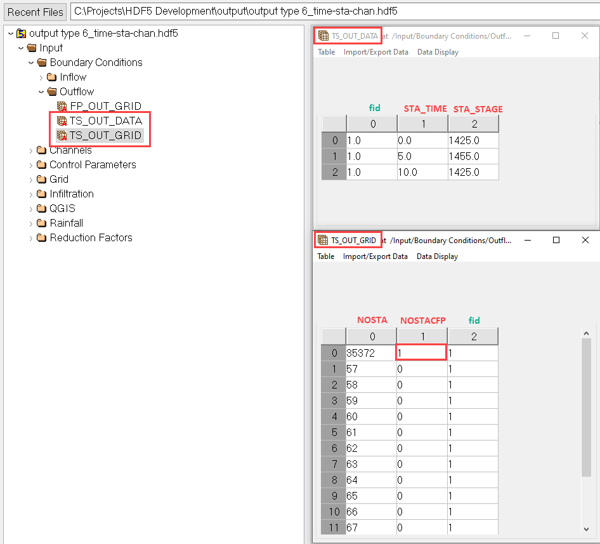Expand the Channels group
Image resolution: width=600 pixels, height=544 pixels.
point(31,150)
